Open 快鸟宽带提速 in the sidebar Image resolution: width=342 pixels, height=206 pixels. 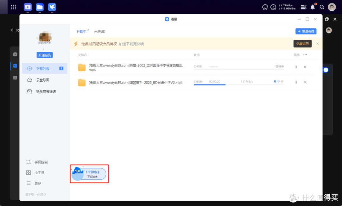click(x=46, y=91)
